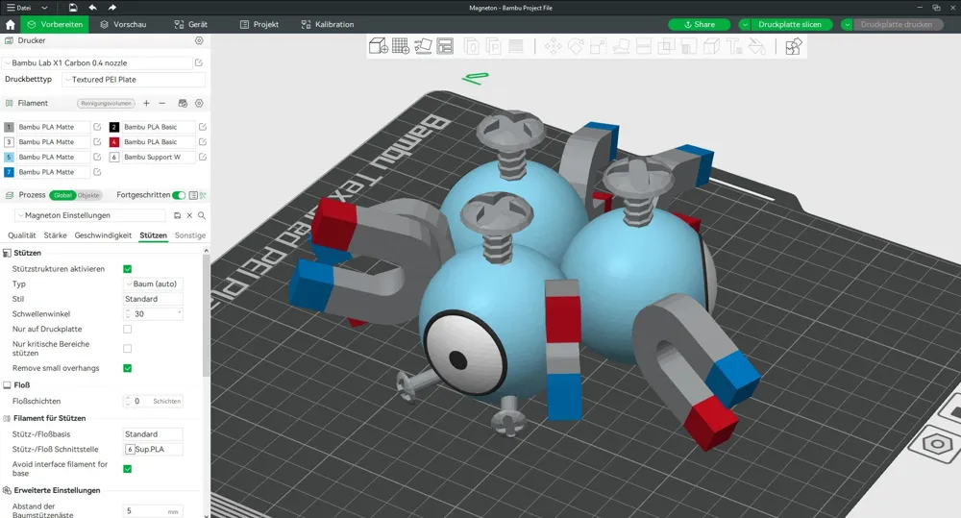This screenshot has width=961, height=518.
Task: Click the Arrange all objects icon
Action: click(x=445, y=46)
